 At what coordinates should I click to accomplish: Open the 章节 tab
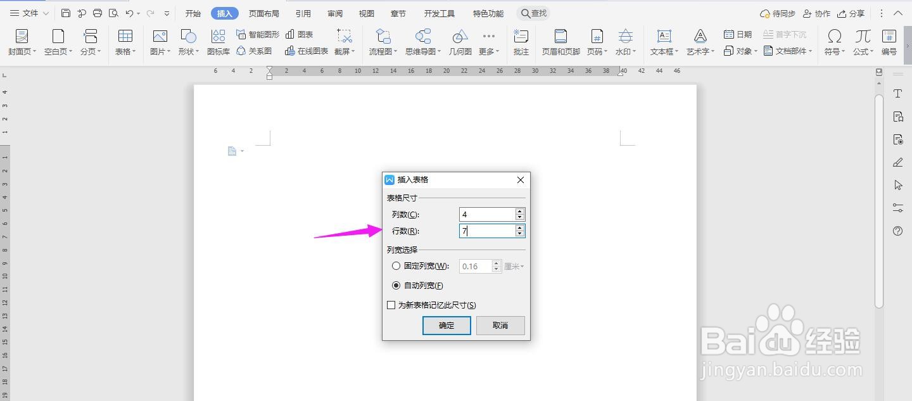(x=398, y=13)
